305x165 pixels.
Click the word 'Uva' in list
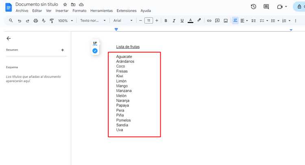point(120,130)
